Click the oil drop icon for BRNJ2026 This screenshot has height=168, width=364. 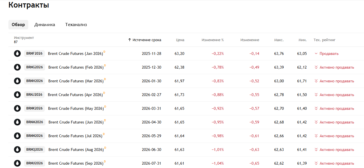(x=17, y=95)
